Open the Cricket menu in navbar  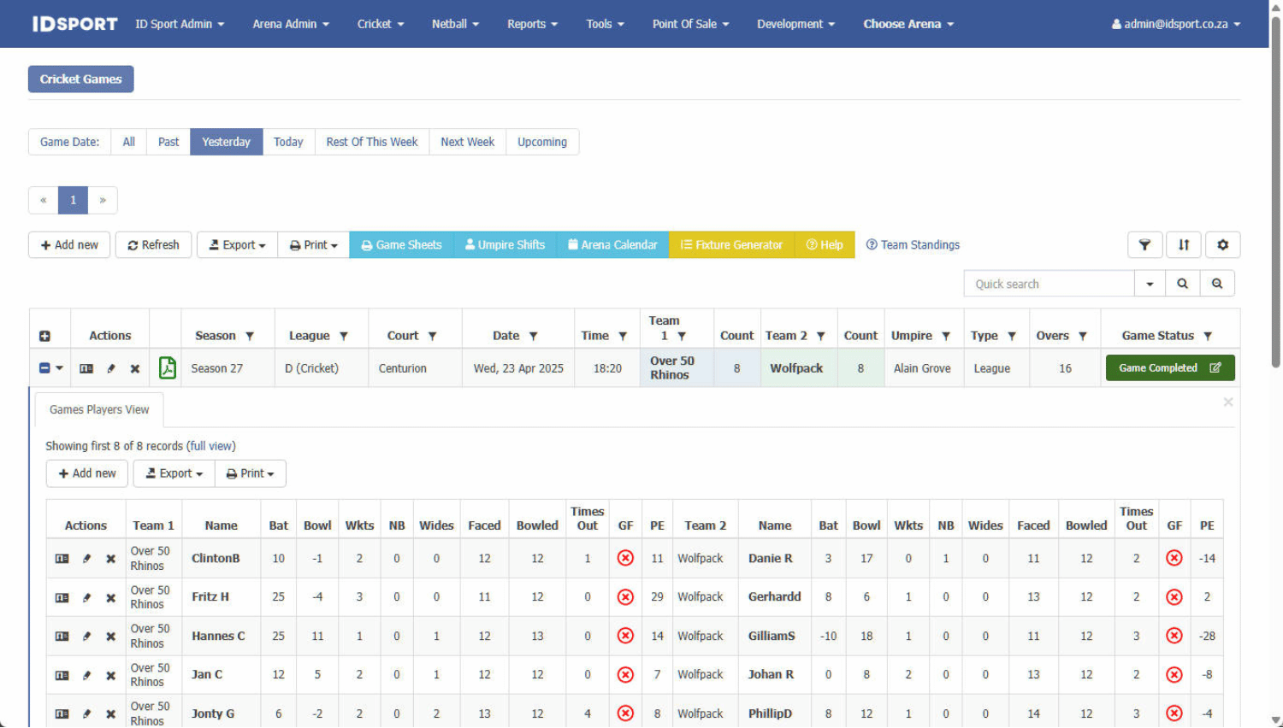click(x=380, y=24)
